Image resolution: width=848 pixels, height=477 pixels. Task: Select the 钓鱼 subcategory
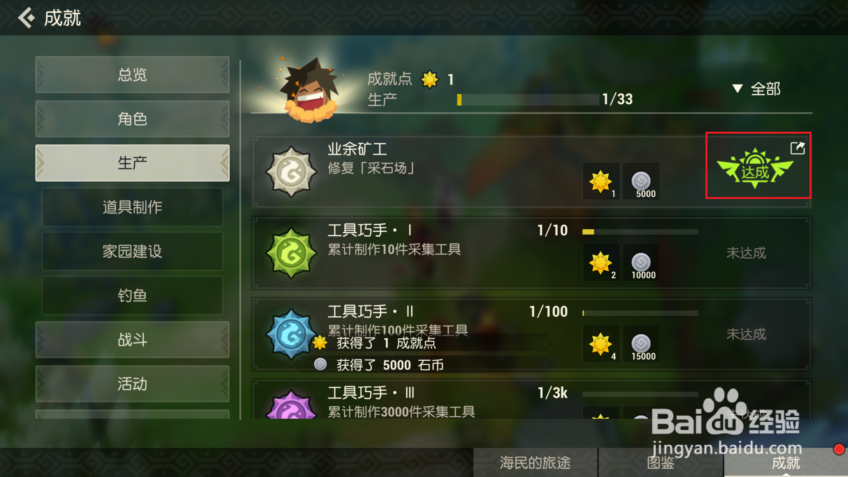pos(132,295)
